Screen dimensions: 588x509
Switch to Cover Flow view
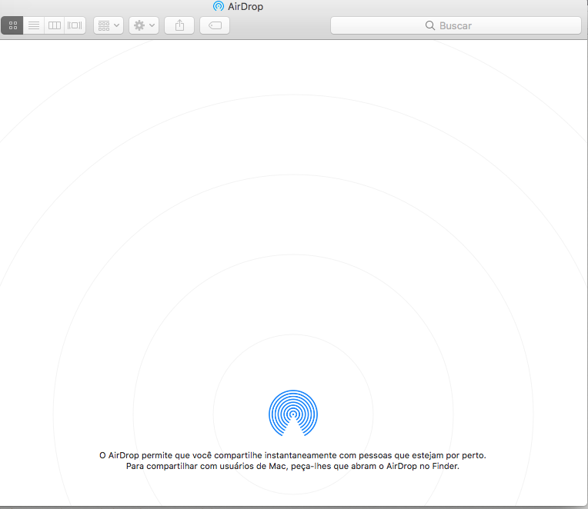[x=75, y=25]
